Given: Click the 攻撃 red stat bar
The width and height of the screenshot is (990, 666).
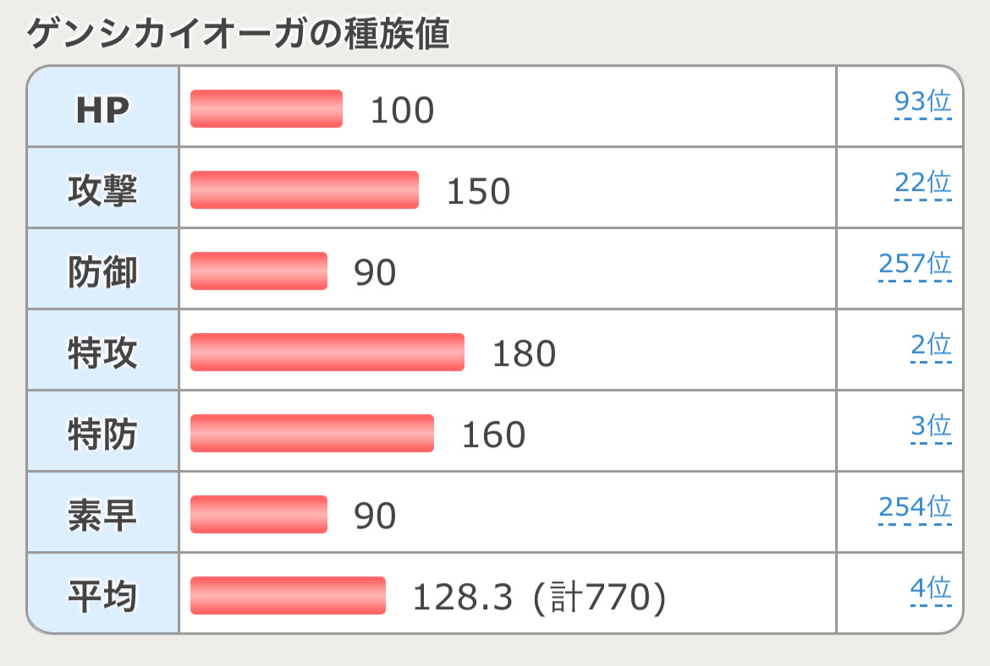Looking at the screenshot, I should tap(305, 190).
